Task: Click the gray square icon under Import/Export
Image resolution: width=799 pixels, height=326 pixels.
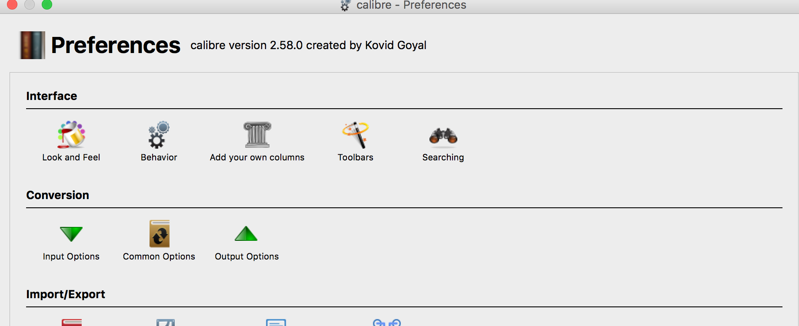Action: coord(166,323)
